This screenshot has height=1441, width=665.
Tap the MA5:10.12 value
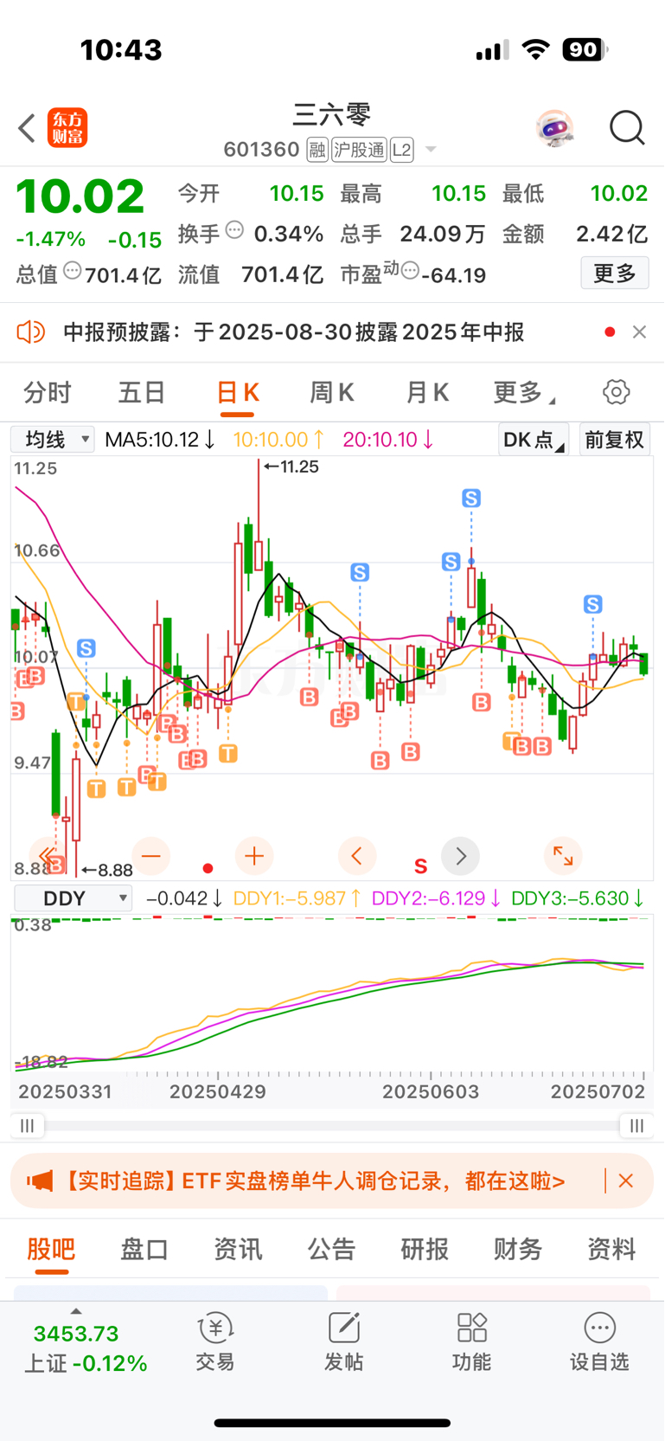pyautogui.click(x=160, y=440)
